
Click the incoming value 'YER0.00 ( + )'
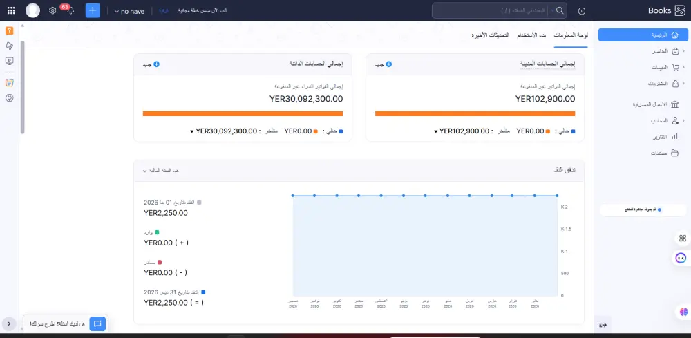pyautogui.click(x=166, y=243)
